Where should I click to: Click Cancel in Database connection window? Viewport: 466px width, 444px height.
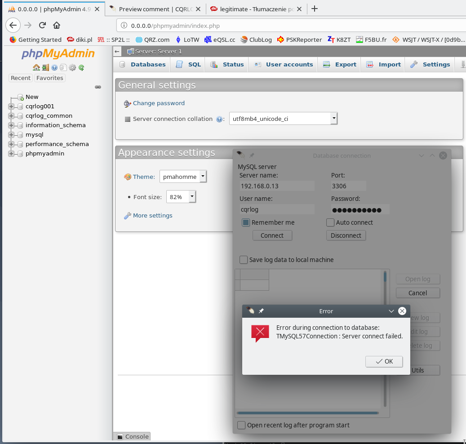[x=417, y=293]
